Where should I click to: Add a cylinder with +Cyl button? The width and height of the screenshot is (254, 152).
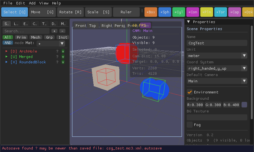pos(178,12)
